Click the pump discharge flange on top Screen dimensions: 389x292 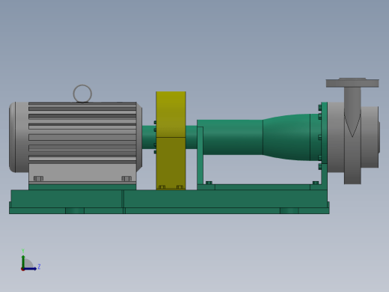[x=352, y=82]
